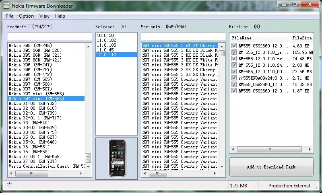This screenshot has width=322, height=193.
Task: Select Nokia X7-00 (RM-707)
Action: [46, 161]
